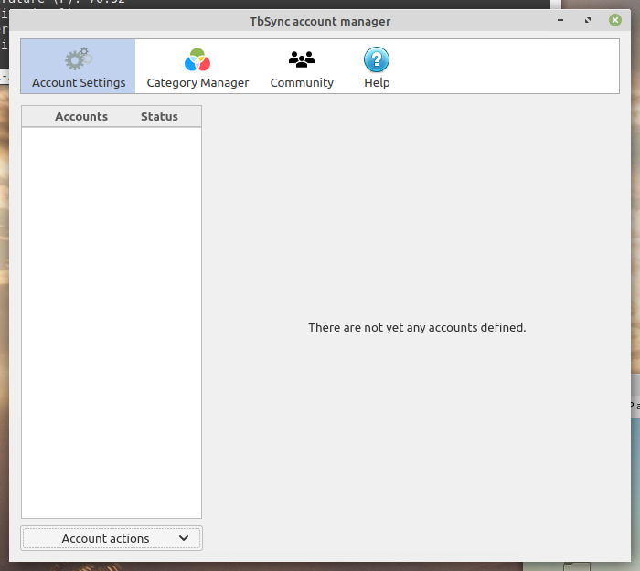640x571 pixels.
Task: Expand the Account actions dropdown
Action: point(112,538)
